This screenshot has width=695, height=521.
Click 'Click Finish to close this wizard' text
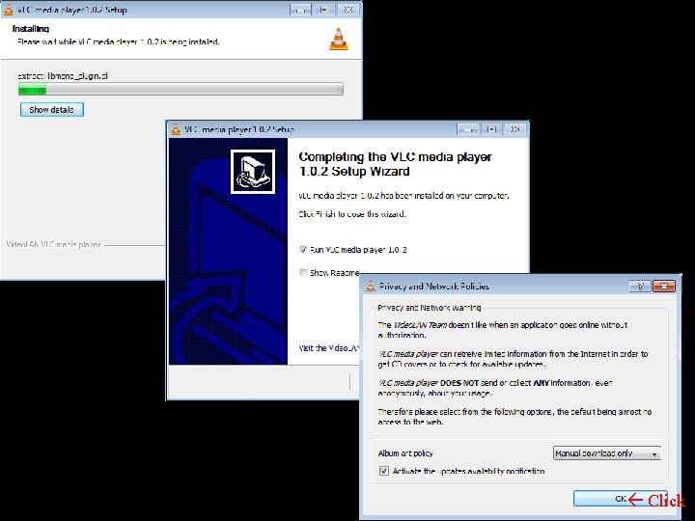click(x=352, y=214)
